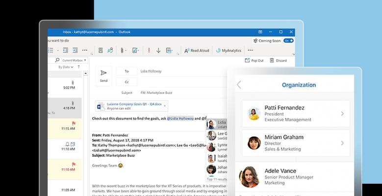Click the @Lidia Holloway mention in body
Viewport: 382px width, 196px height.
(180, 118)
